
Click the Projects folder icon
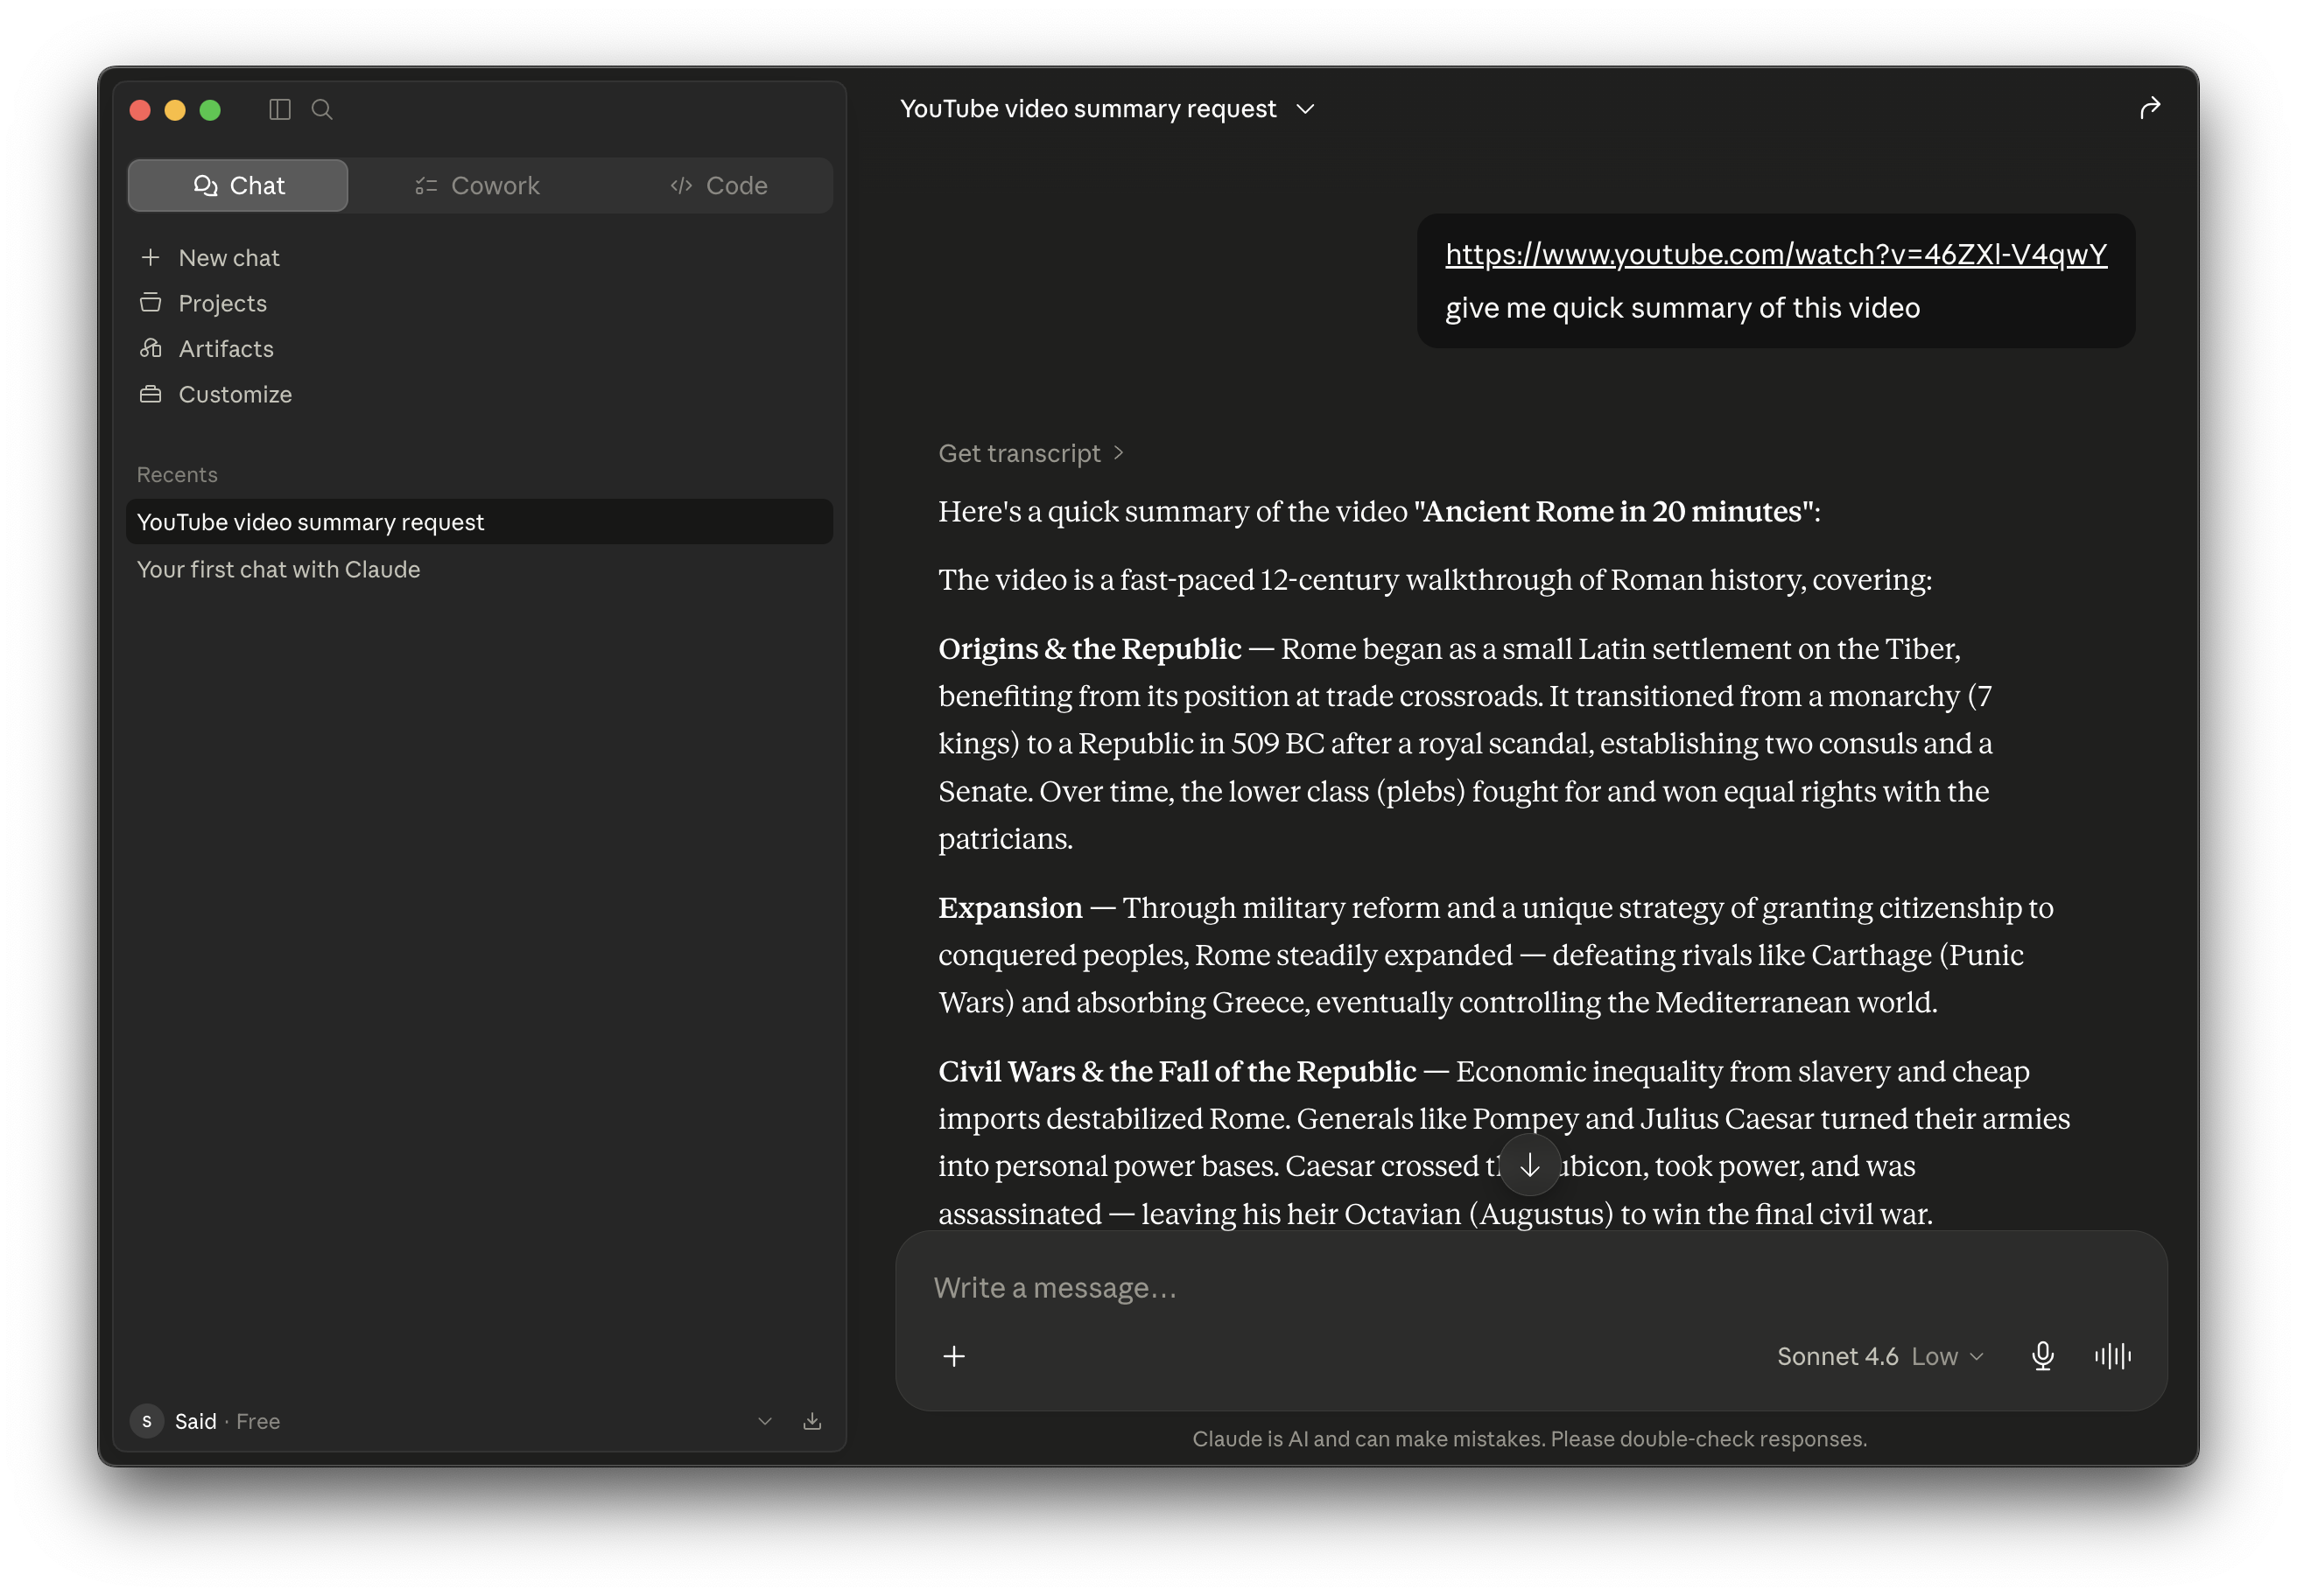click(150, 303)
